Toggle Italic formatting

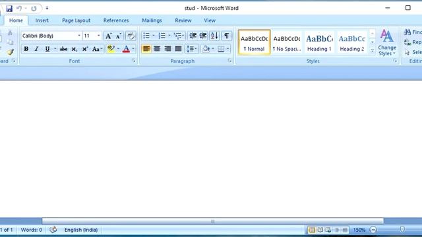point(37,49)
